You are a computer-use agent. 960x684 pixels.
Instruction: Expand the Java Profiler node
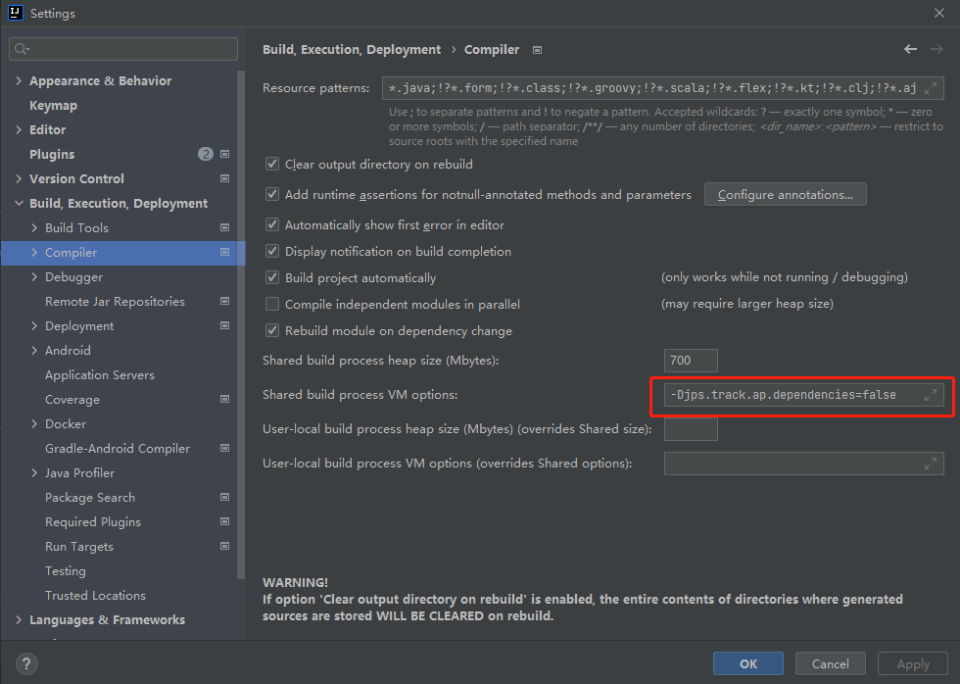tap(34, 472)
